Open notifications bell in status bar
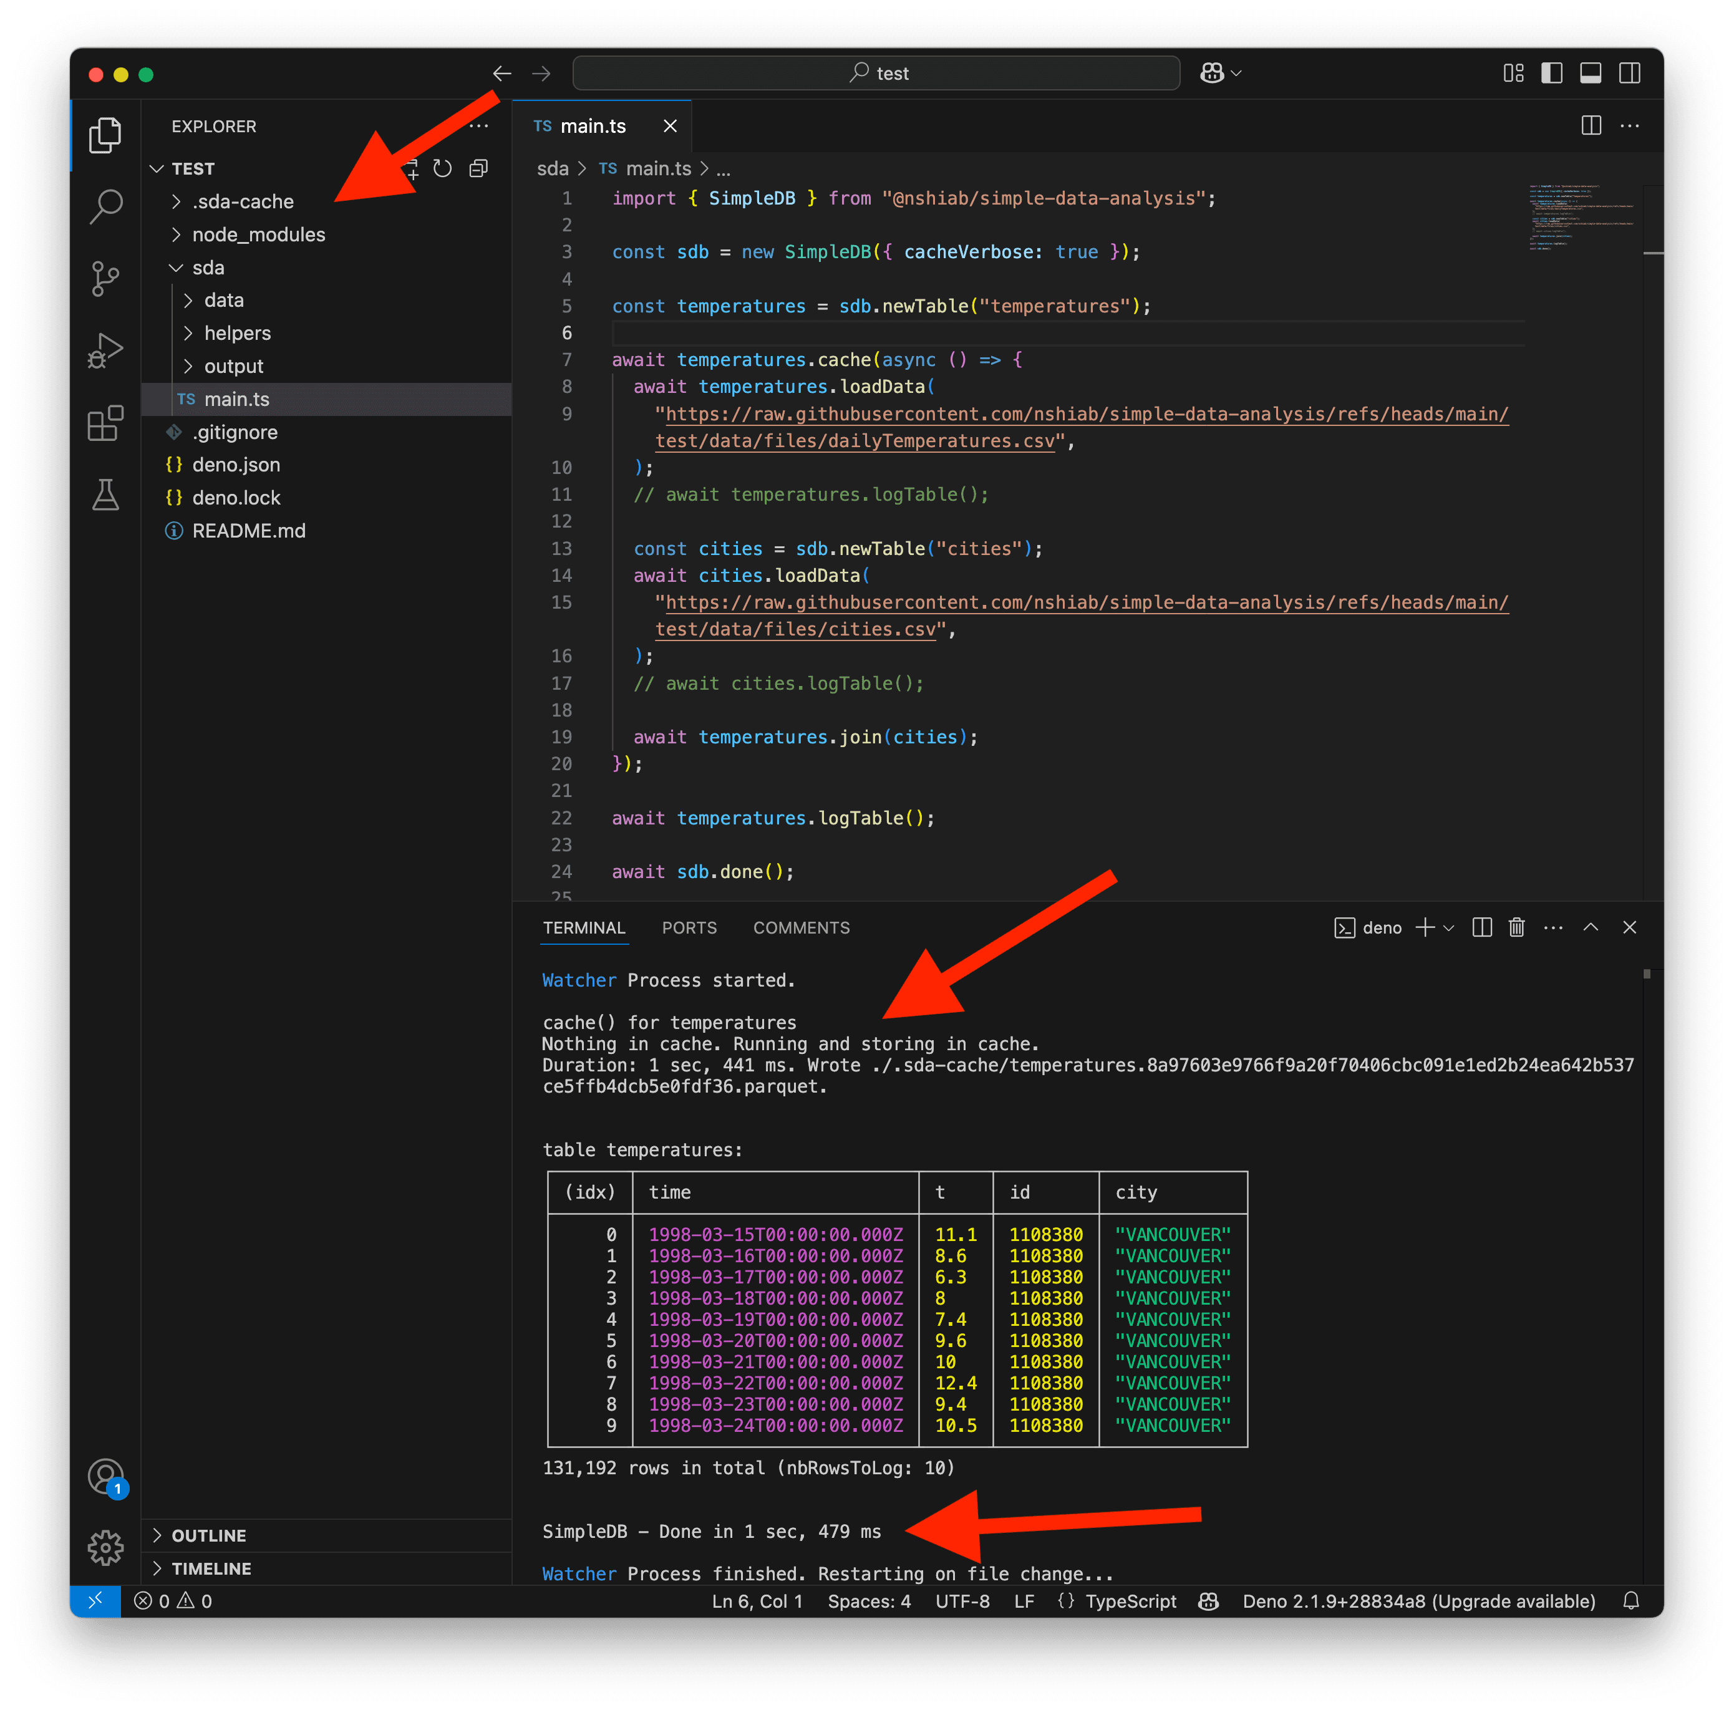Image resolution: width=1734 pixels, height=1710 pixels. [x=1631, y=1601]
